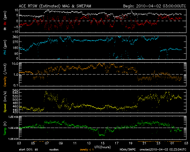
Task: Click the orange 'density < 1' caution legend
Action: coord(87,150)
